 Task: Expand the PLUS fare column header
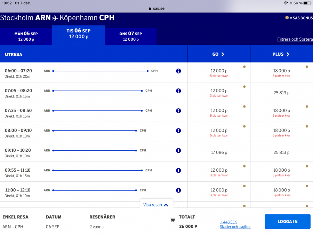pyautogui.click(x=281, y=54)
